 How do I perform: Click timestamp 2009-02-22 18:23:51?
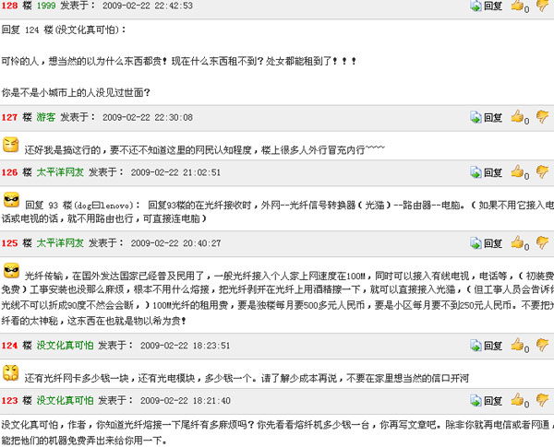[186, 346]
